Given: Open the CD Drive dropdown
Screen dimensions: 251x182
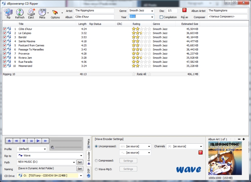Looking at the screenshot, I should (x=81, y=176).
